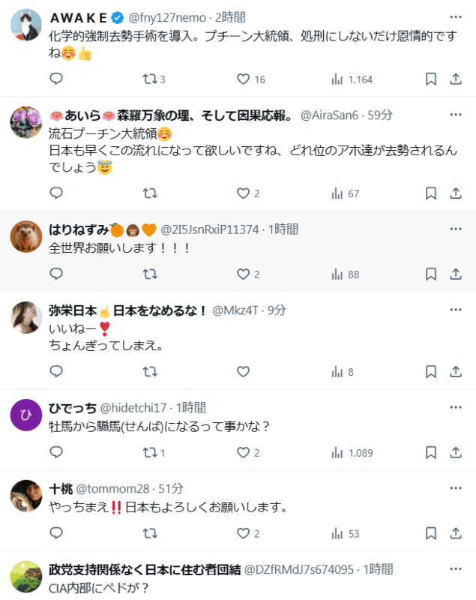The image size is (476, 600).
Task: View analytics showing 1,164 views
Action: [352, 79]
